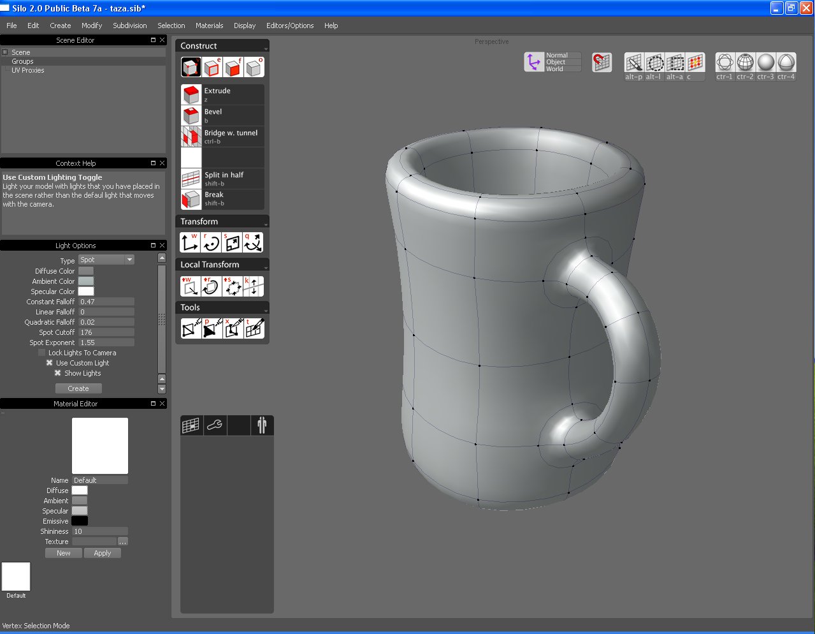The width and height of the screenshot is (815, 634).
Task: Click the Create light button
Action: point(78,388)
